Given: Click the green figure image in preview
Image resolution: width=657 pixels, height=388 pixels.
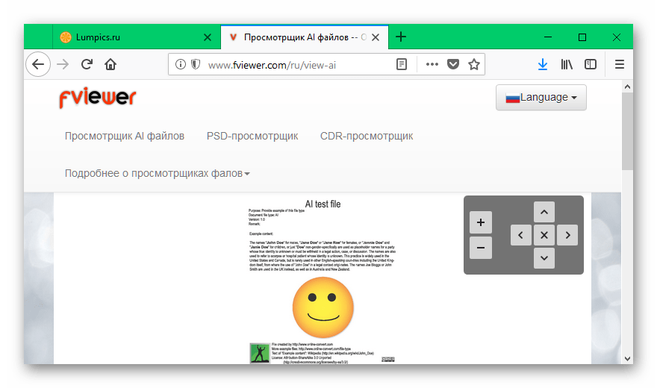Looking at the screenshot, I should [x=259, y=353].
